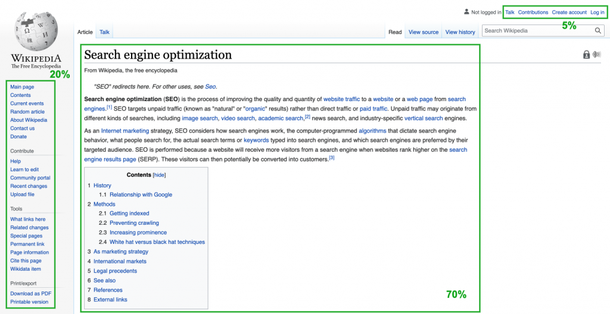
Task: Open Current events
Action: [27, 103]
